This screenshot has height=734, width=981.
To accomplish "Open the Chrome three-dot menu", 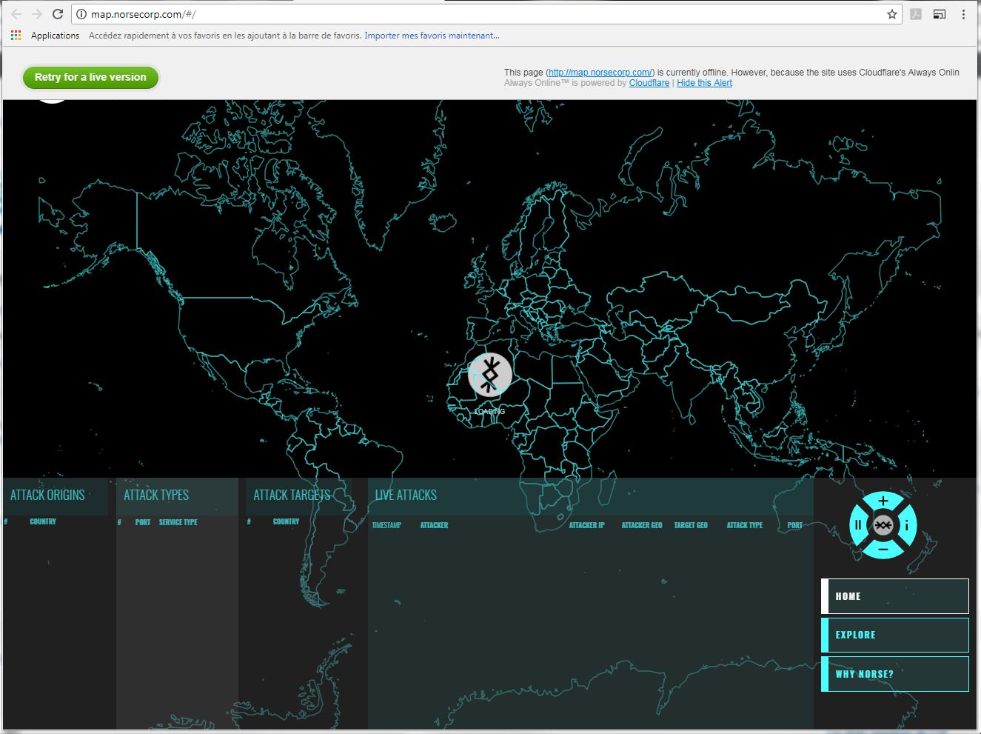I will point(963,14).
